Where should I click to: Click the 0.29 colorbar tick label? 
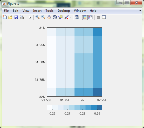click(x=97, y=114)
